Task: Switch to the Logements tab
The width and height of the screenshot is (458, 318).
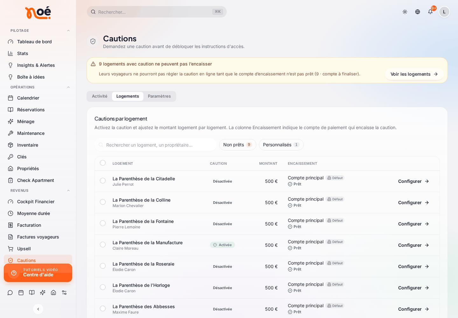Action: (x=128, y=96)
